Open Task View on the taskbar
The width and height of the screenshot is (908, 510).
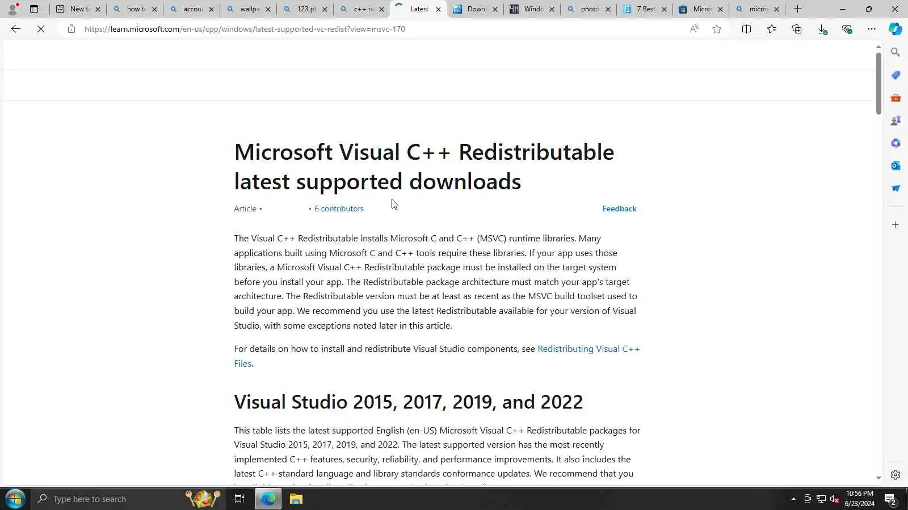[239, 499]
